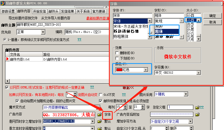Click folder icon beside %HIDE1_1_CHARS field

[x=99, y=121]
